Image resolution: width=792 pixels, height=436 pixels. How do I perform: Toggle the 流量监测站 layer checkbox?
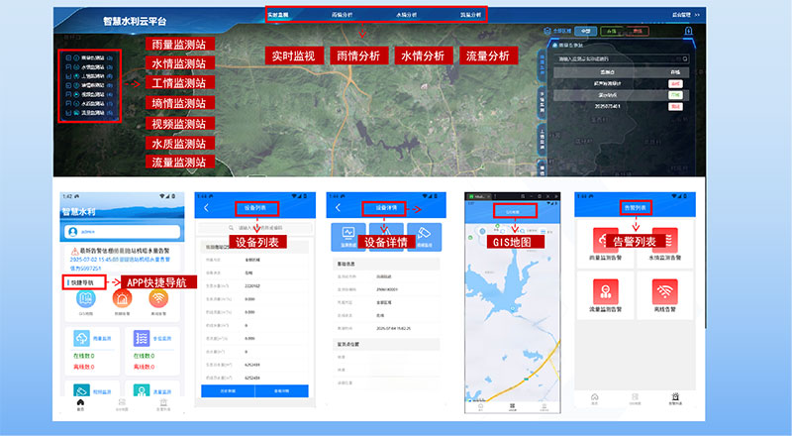tap(65, 114)
